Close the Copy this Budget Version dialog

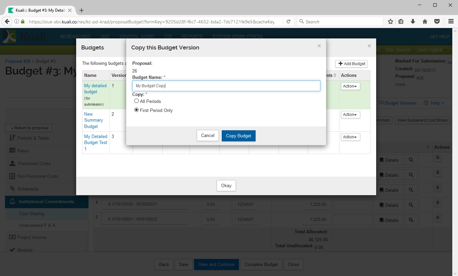(x=319, y=46)
